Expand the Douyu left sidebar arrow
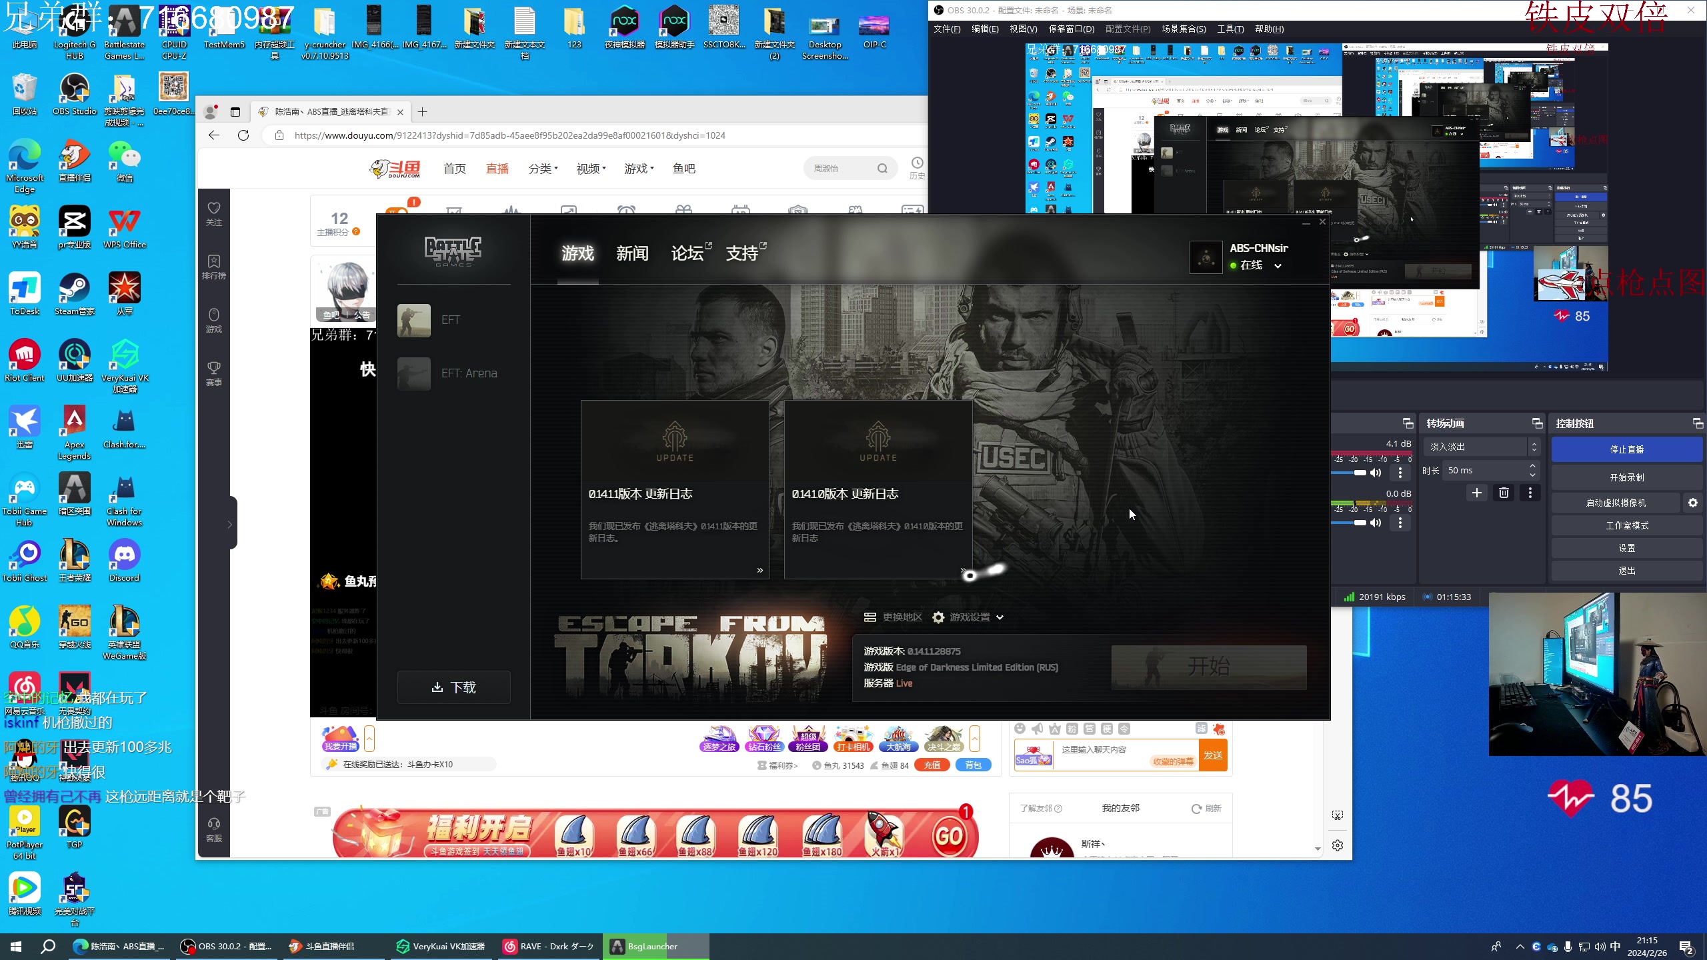 point(230,524)
